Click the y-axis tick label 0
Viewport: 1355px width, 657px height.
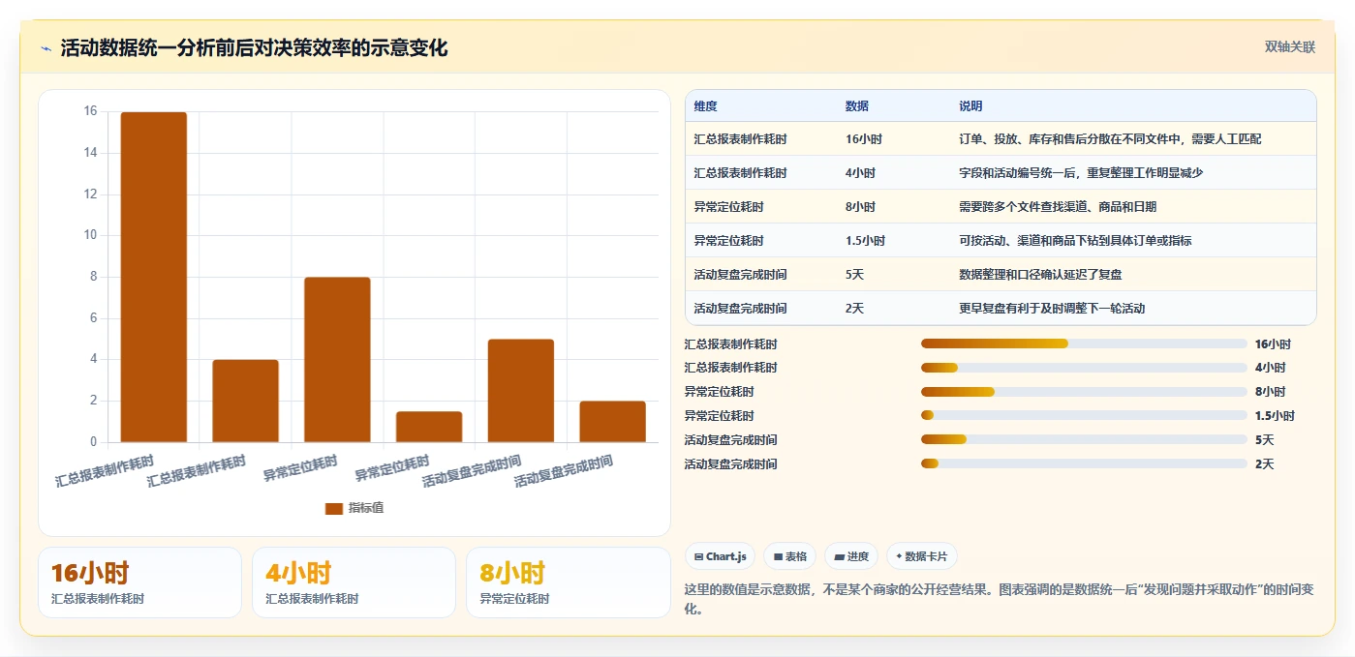(x=94, y=442)
